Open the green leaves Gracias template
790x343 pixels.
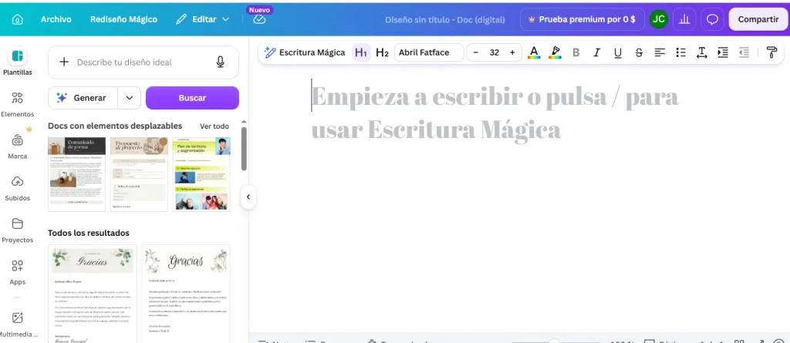(x=93, y=294)
